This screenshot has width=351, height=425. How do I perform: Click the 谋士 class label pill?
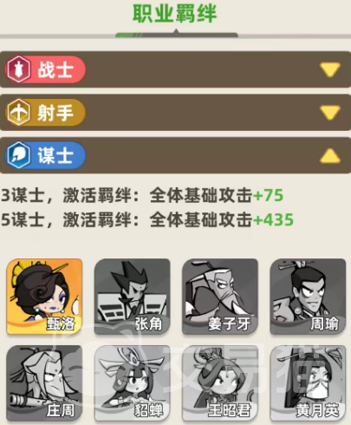click(x=46, y=155)
